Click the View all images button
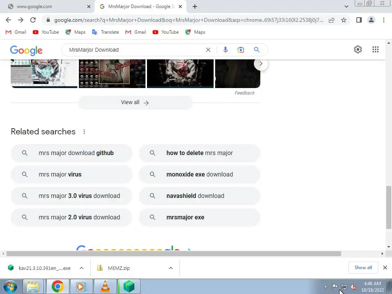Screen dimensions: 392x294 point(135,103)
